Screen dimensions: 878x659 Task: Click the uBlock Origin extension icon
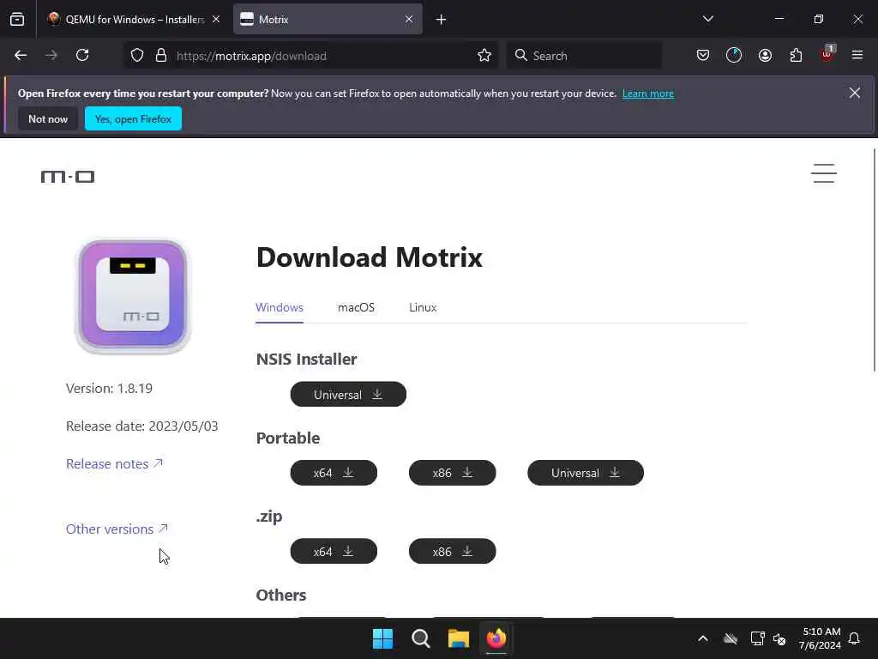[827, 54]
